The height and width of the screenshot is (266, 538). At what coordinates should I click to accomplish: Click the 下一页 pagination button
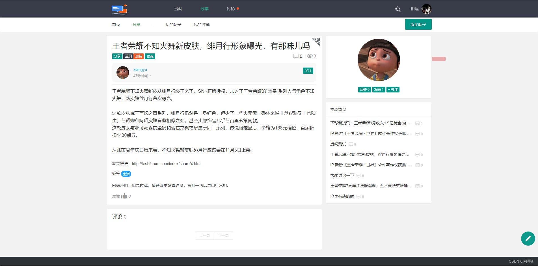[x=223, y=235]
